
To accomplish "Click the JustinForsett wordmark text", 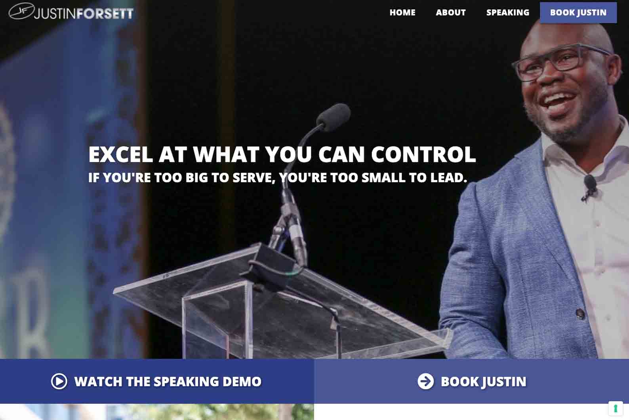I will 84,13.
